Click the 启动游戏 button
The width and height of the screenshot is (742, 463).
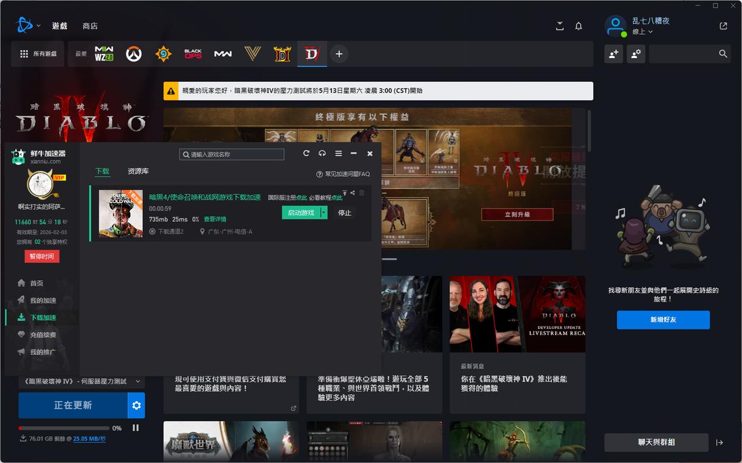[301, 213]
